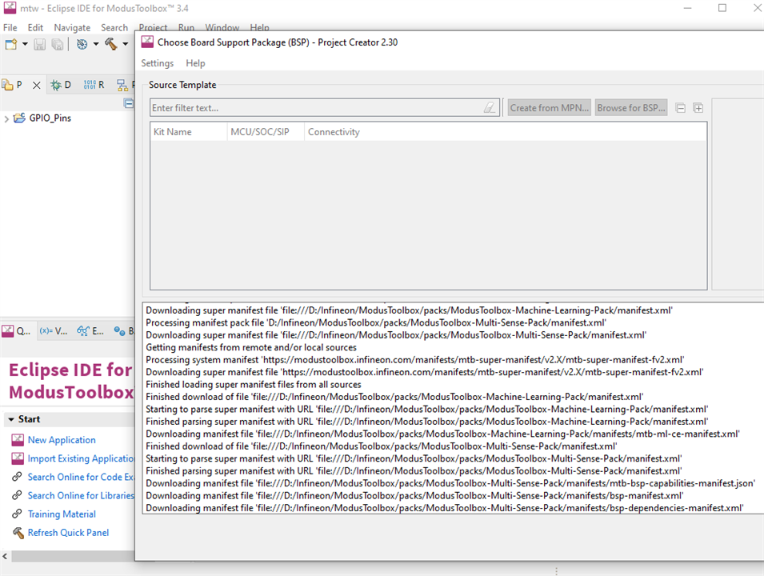Click the icon beside New Application
The height and width of the screenshot is (576, 764).
(x=18, y=440)
